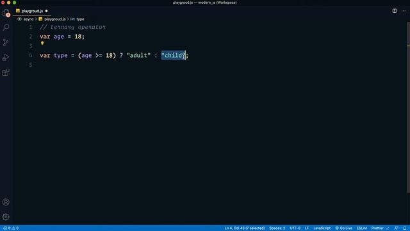This screenshot has width=410, height=231.
Task: Click the selected "child" string
Action: click(x=174, y=55)
